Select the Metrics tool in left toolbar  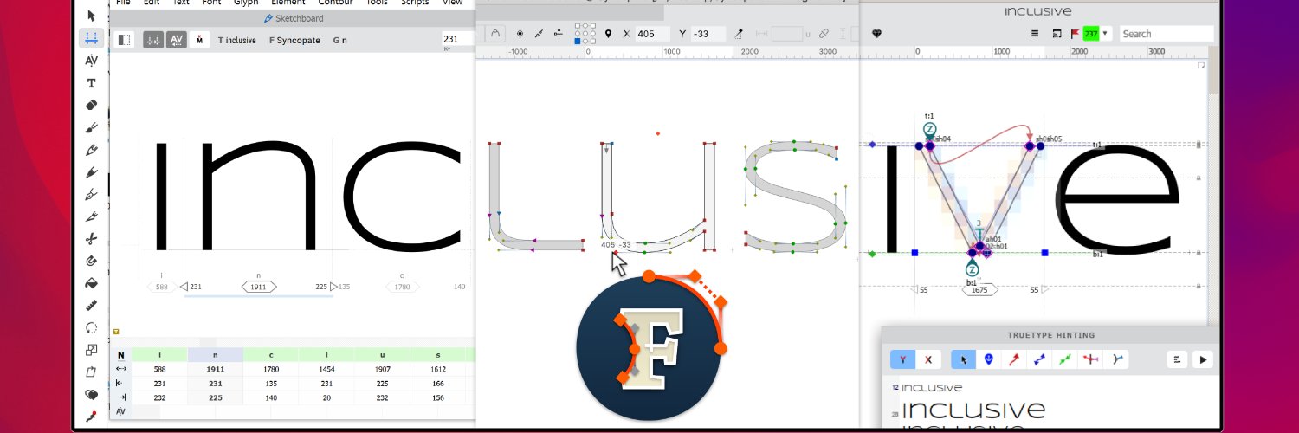[91, 38]
